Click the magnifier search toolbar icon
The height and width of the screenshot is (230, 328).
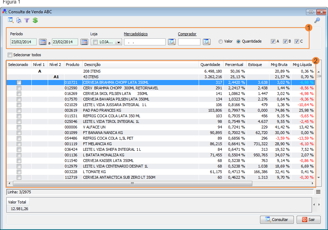11,20
